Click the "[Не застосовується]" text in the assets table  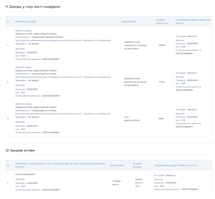tap(25, 174)
